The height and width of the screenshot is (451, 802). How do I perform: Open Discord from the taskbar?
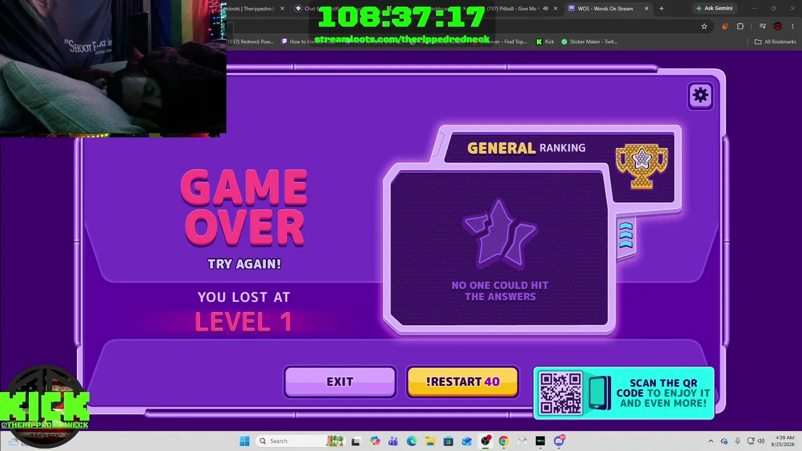tap(559, 441)
